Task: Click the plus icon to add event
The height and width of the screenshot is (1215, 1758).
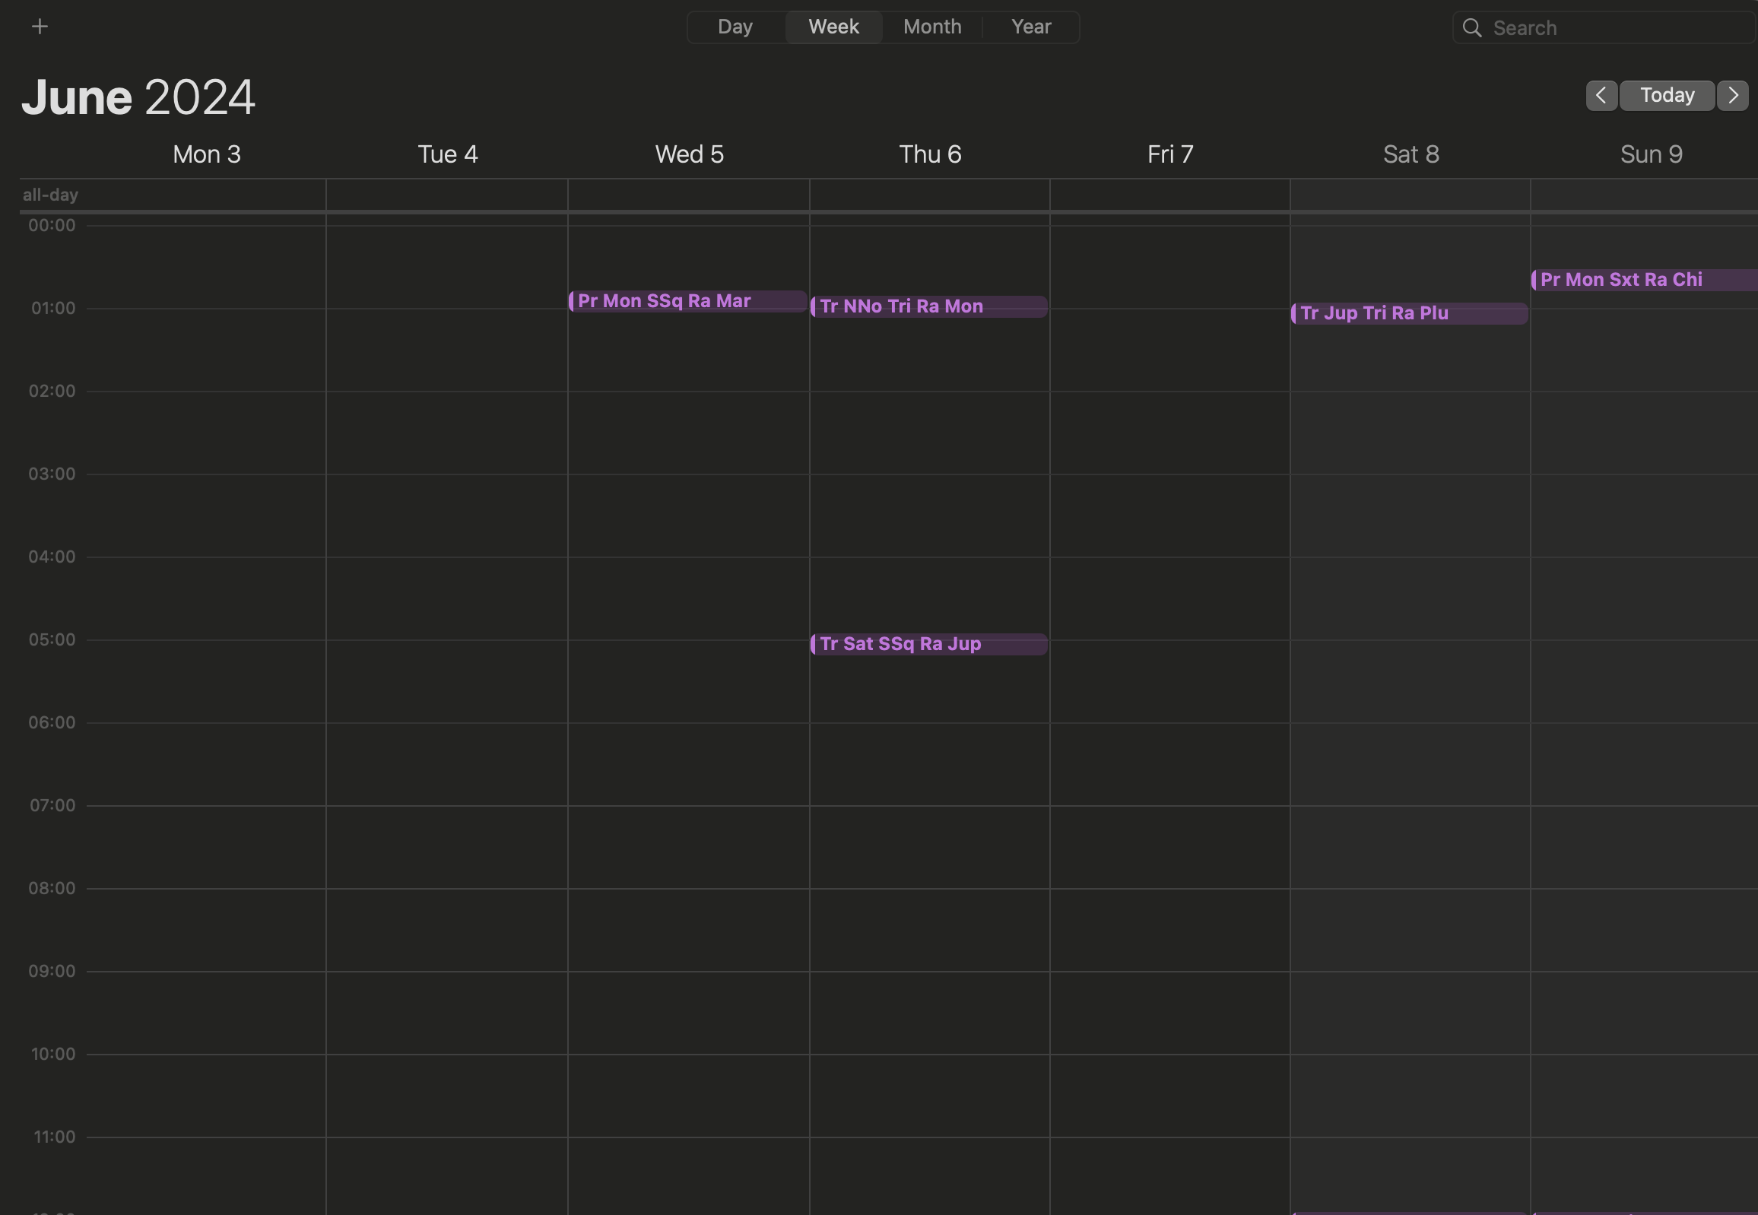Action: 40,27
